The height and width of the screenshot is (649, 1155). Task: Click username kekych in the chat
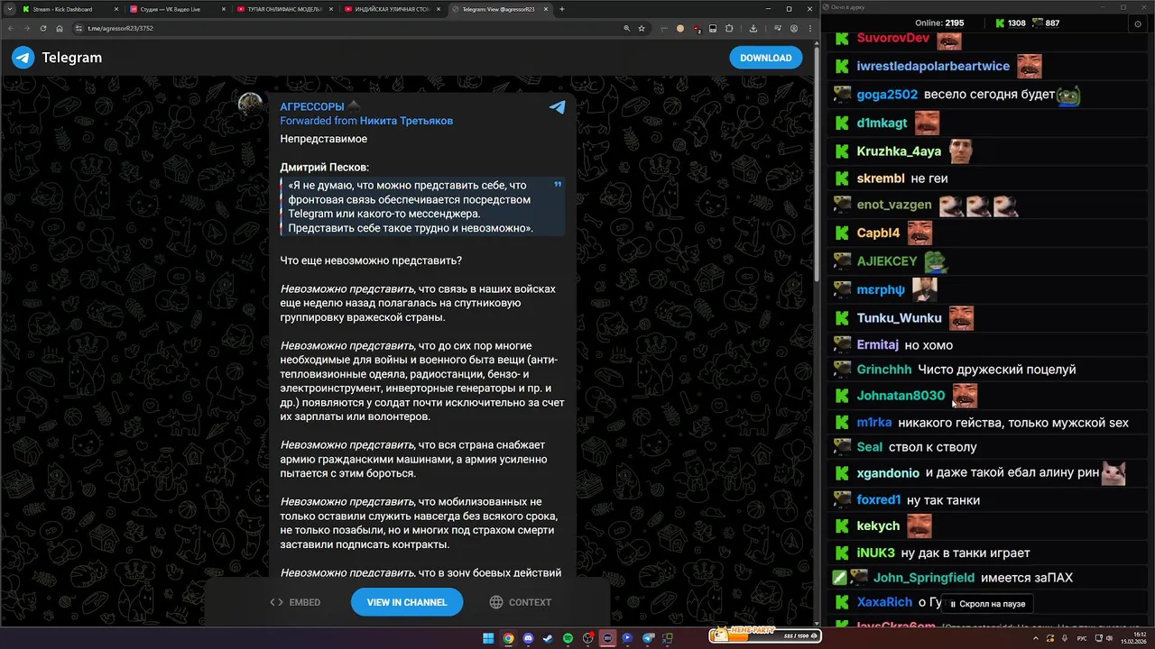[x=878, y=526]
